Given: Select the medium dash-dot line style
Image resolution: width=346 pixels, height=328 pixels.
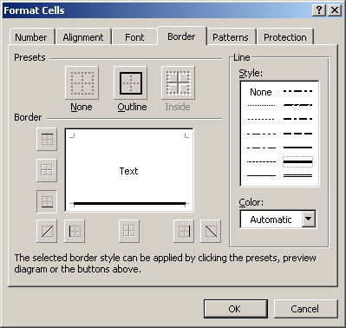Looking at the screenshot, I should [x=297, y=119].
